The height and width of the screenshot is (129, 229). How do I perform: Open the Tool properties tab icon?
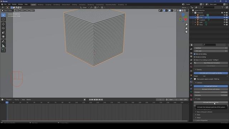point(191,49)
